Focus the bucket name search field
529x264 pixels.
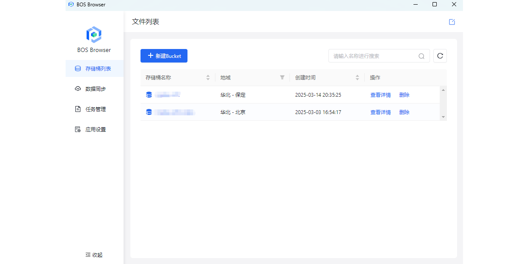[x=373, y=56]
